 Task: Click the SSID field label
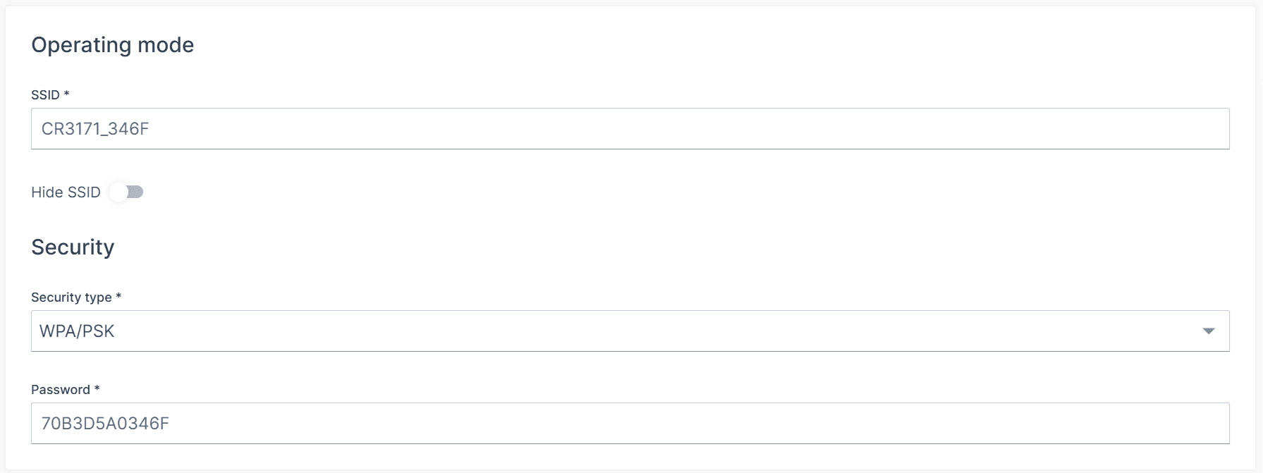(x=45, y=95)
